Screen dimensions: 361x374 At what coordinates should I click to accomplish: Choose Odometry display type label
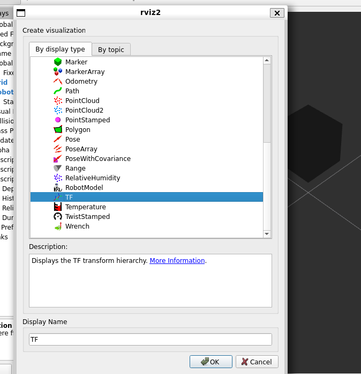pos(81,82)
